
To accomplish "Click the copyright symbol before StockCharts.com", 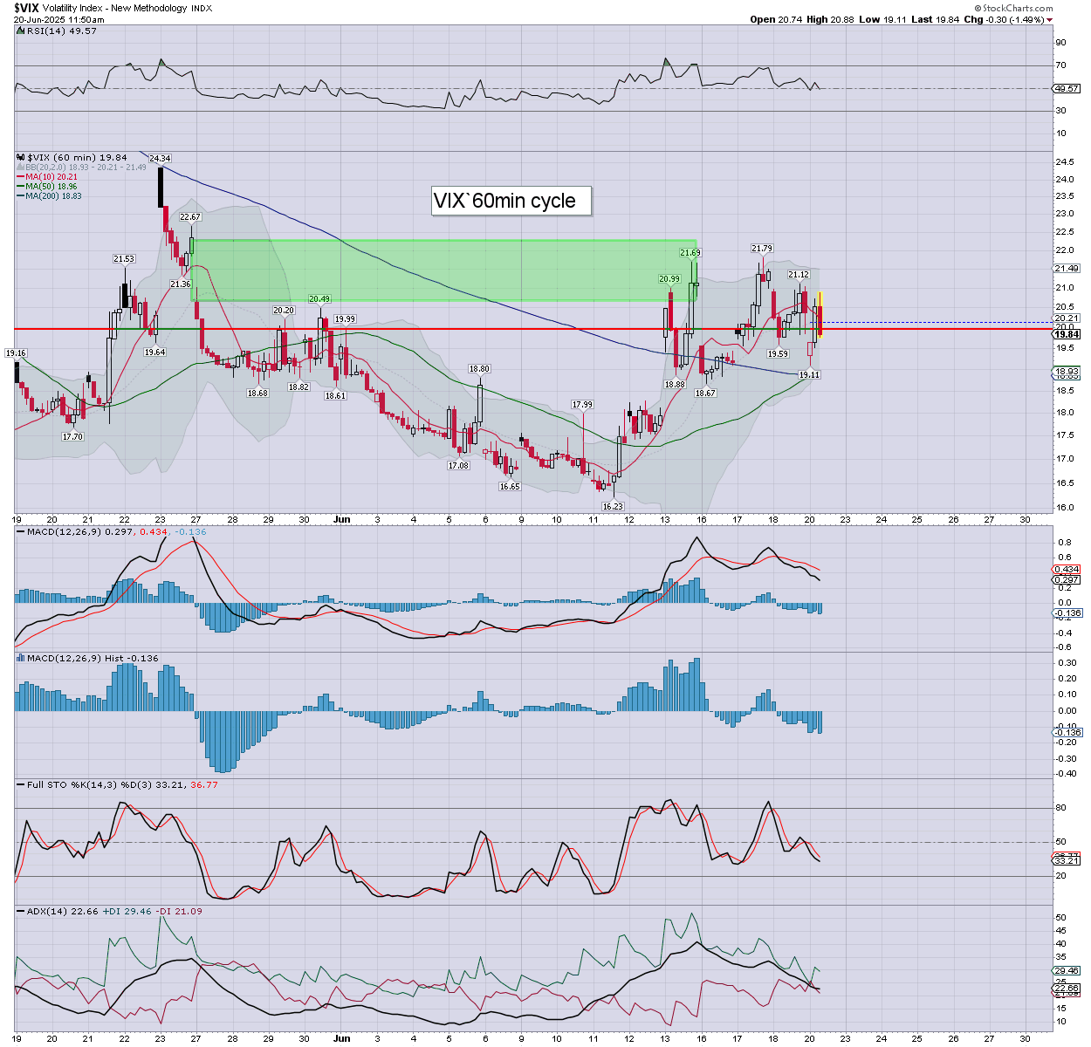I will [977, 9].
